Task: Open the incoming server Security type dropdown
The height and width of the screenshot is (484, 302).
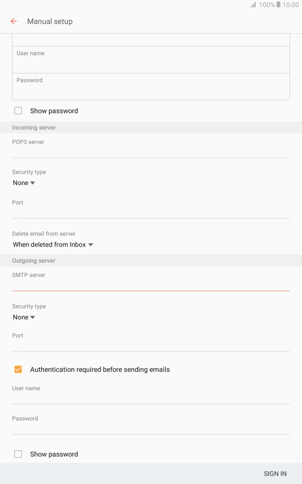Action: [x=24, y=183]
